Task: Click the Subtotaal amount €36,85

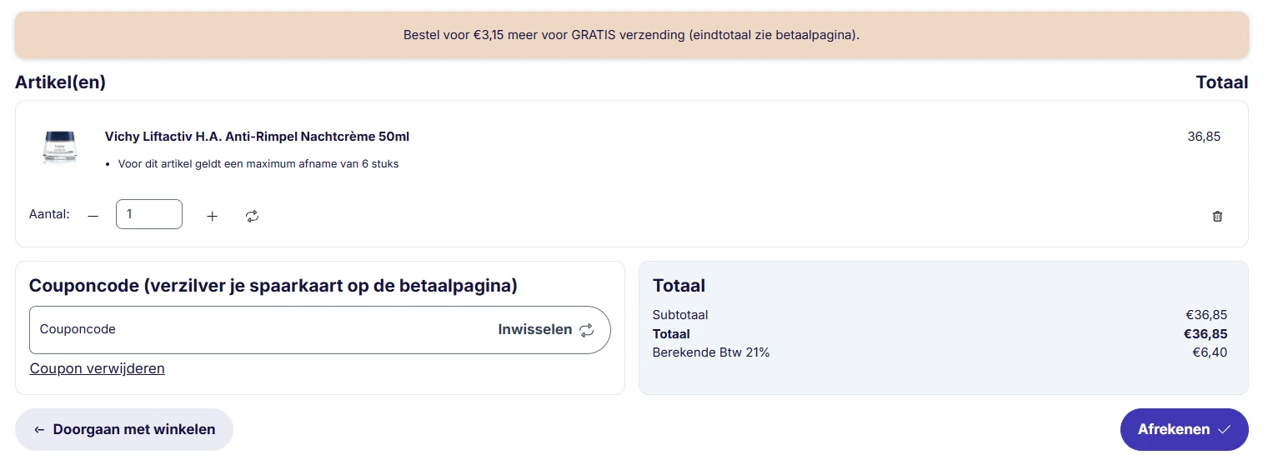Action: pyautogui.click(x=1205, y=315)
